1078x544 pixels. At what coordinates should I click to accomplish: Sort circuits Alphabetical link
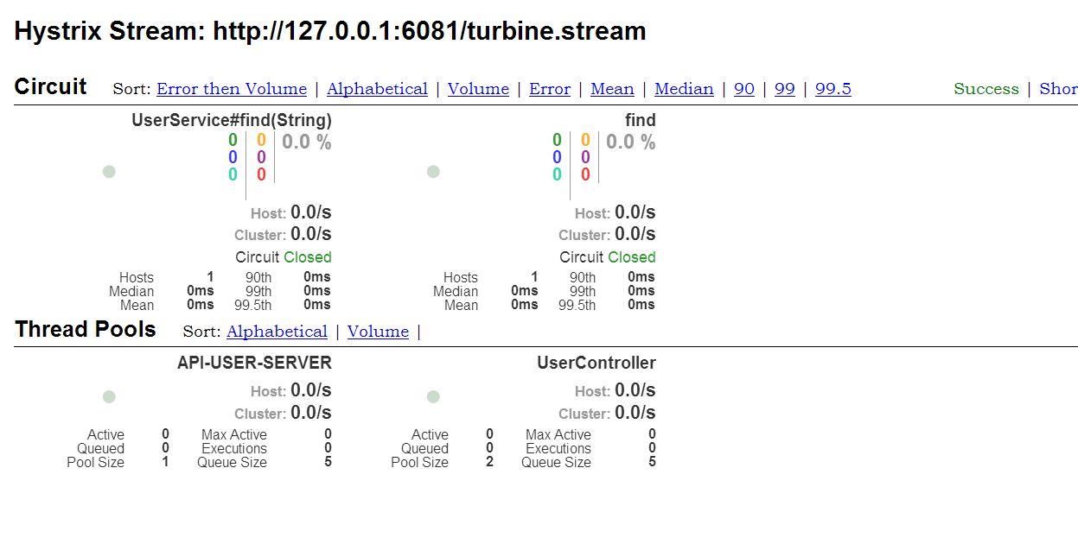377,89
